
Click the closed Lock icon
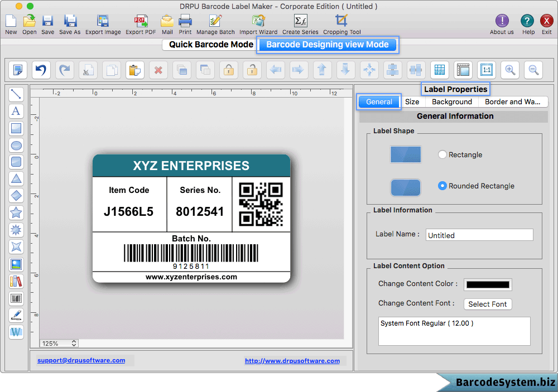click(x=229, y=70)
